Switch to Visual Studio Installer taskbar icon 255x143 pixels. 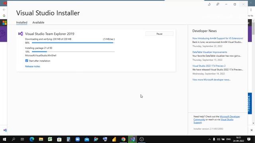click(x=132, y=139)
